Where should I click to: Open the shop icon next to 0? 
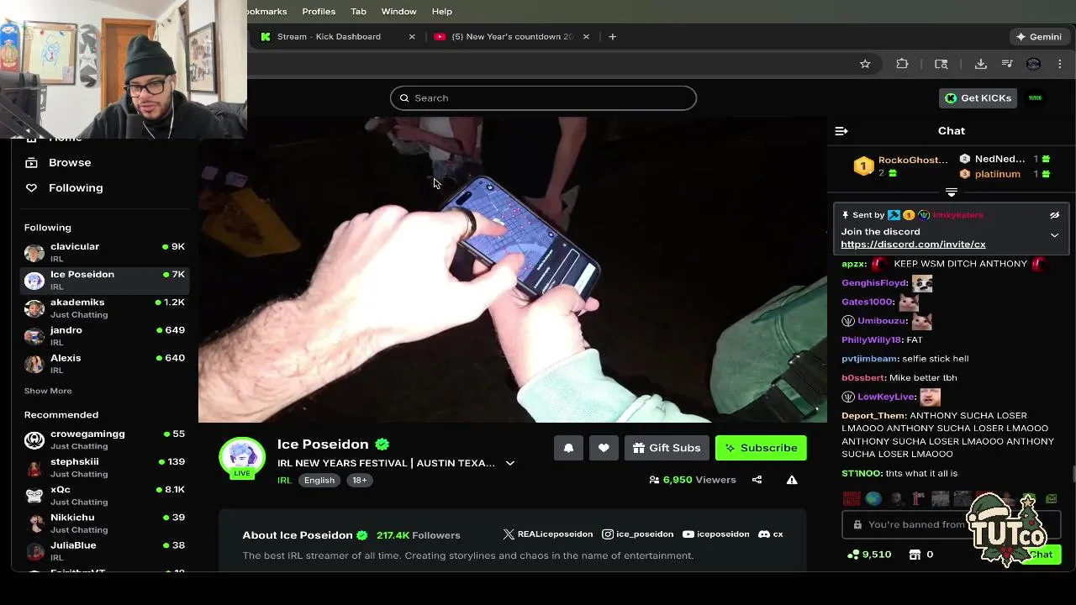click(915, 555)
